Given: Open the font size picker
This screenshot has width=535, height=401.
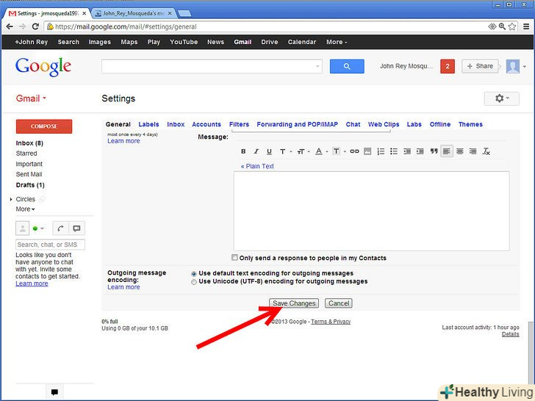Looking at the screenshot, I should pyautogui.click(x=303, y=151).
